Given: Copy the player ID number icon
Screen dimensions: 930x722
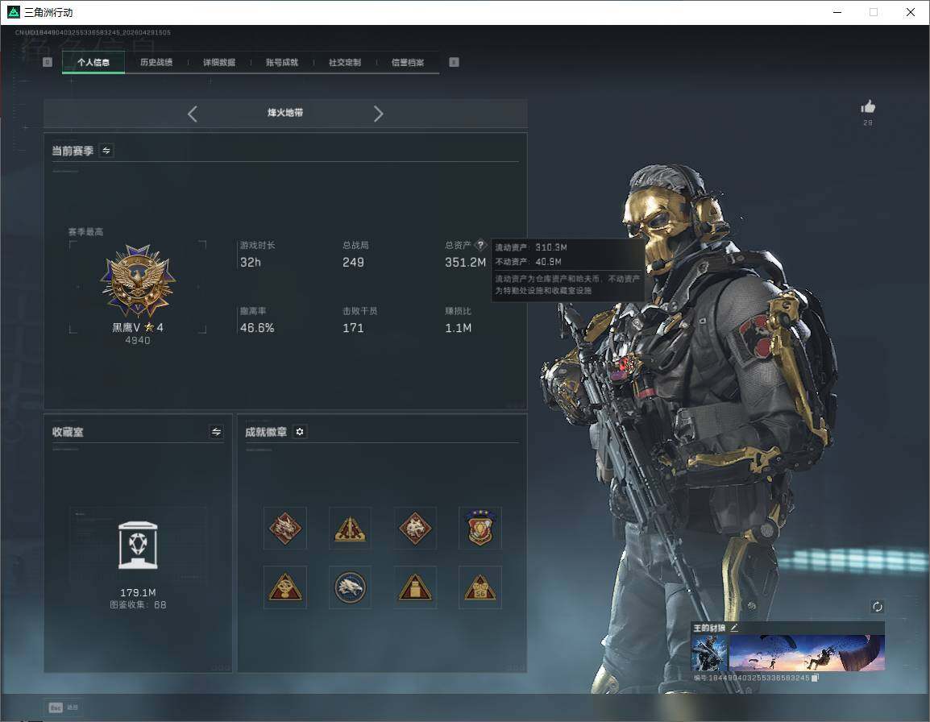Looking at the screenshot, I should tap(815, 678).
